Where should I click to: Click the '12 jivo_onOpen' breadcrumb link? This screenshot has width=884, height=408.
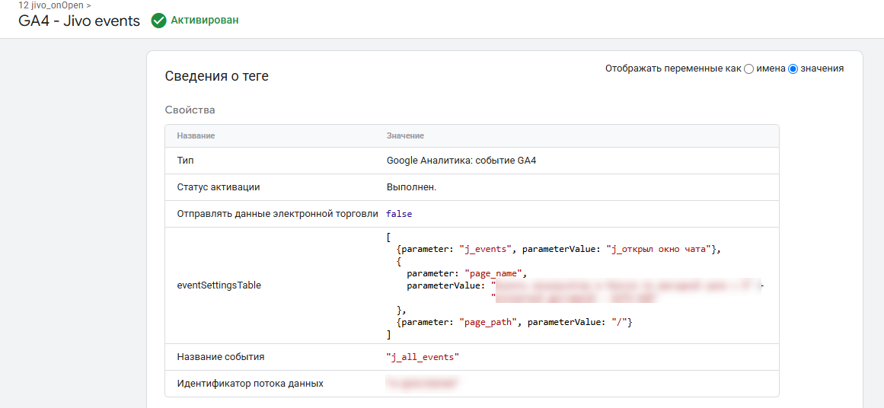pyautogui.click(x=51, y=4)
